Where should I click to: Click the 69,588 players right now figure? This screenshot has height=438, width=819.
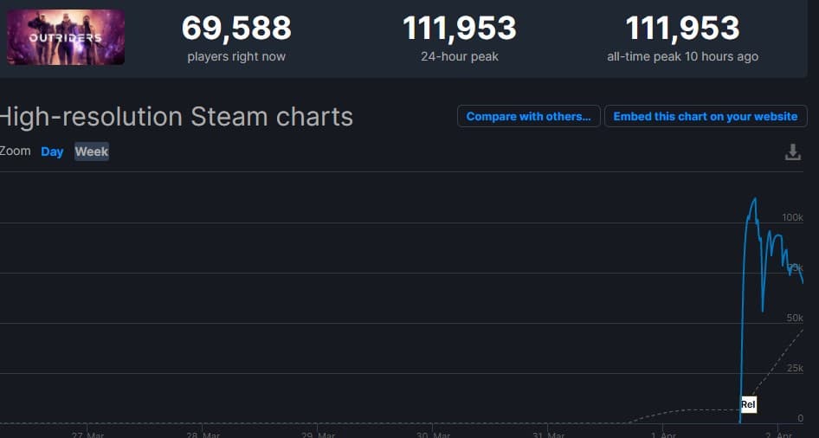236,29
